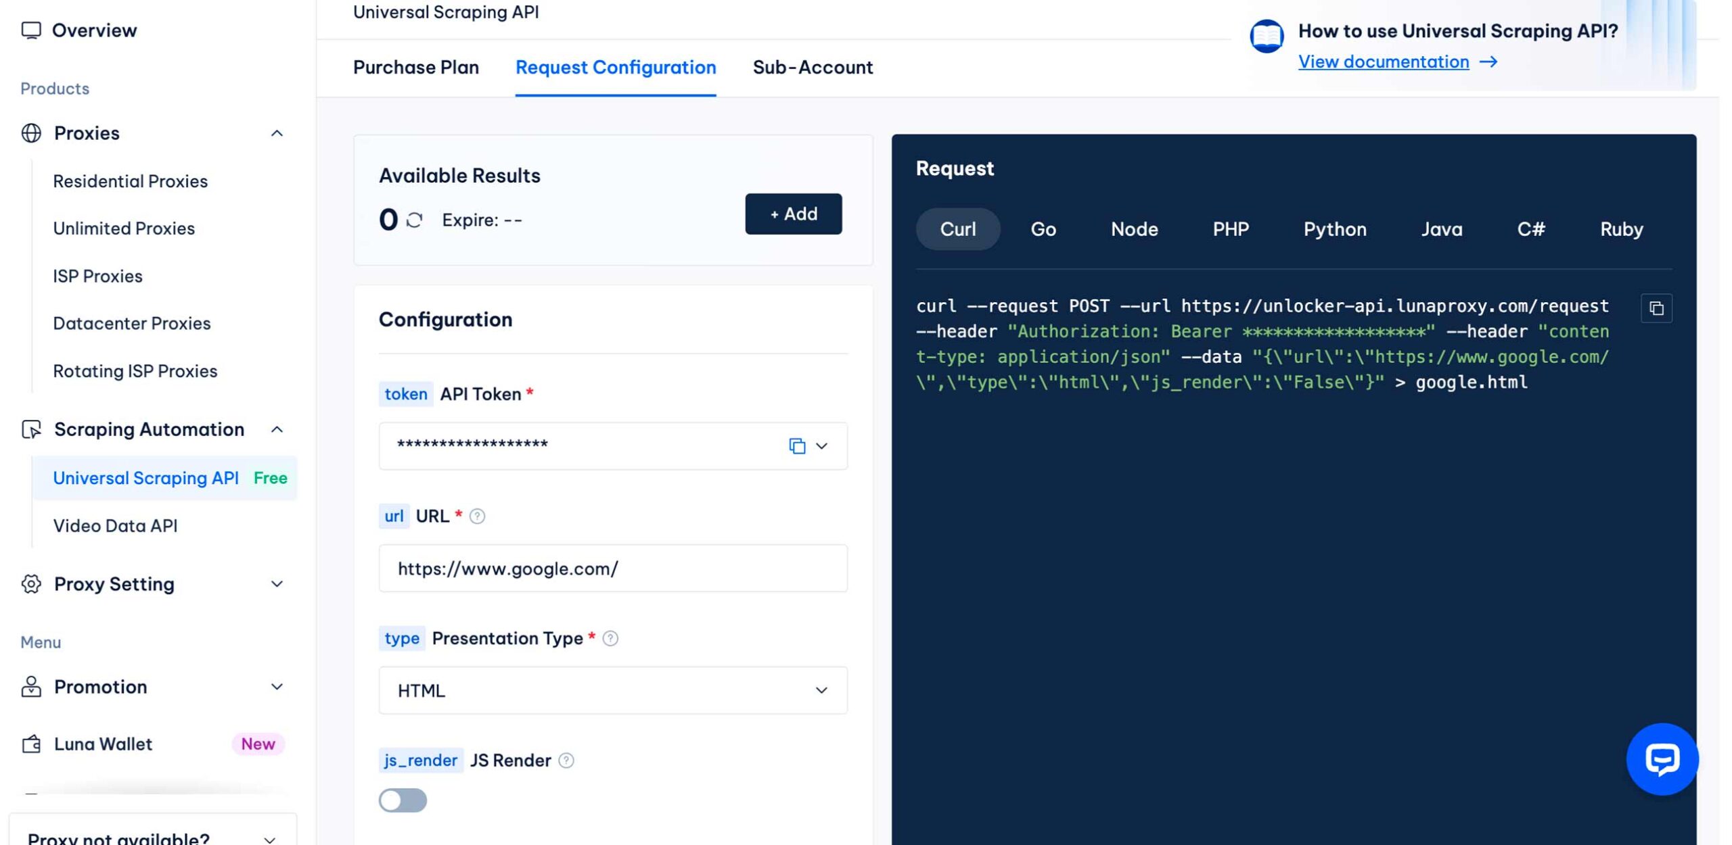Open the Presentation Type HTML dropdown
1732x845 pixels.
tap(612, 690)
